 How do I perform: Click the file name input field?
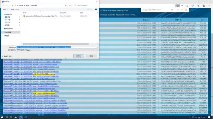coord(56,47)
